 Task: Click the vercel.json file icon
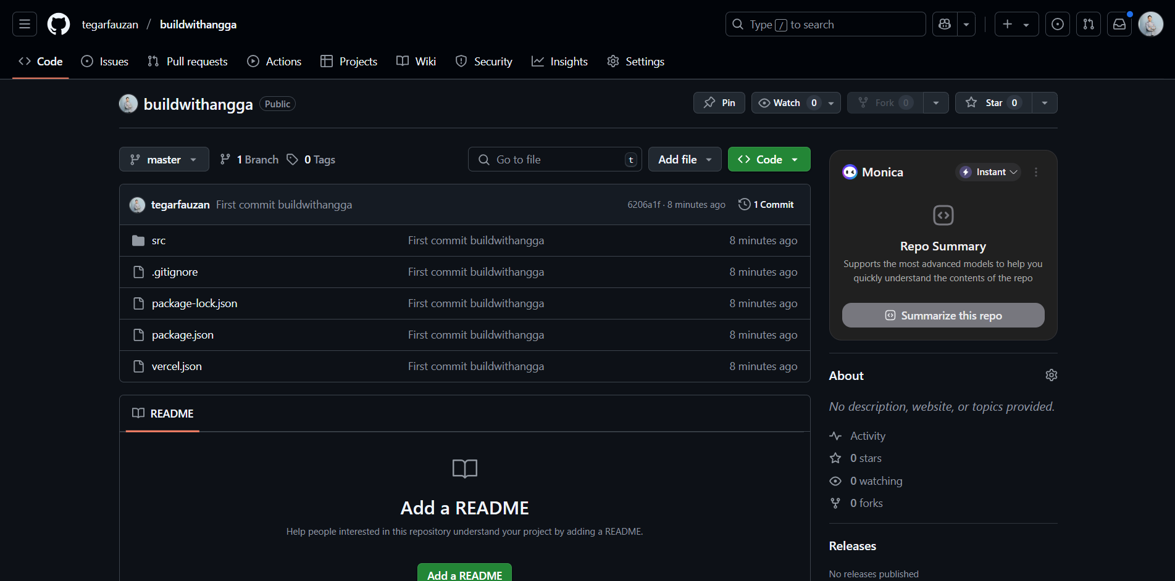tap(138, 366)
